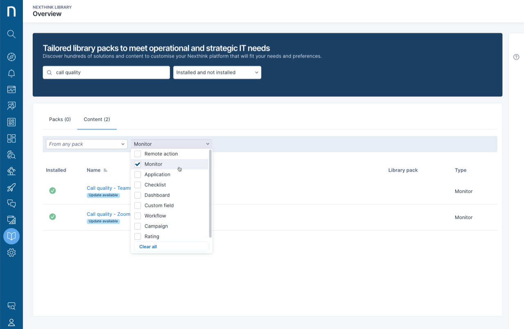
Task: Open the Investigations compass icon in sidebar
Action: [11, 56]
